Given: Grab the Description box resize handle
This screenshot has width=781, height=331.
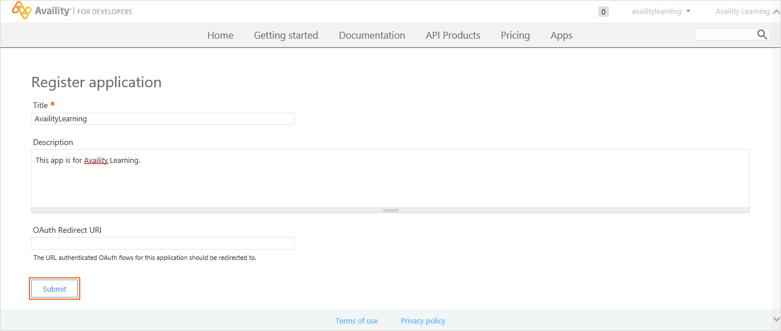Looking at the screenshot, I should click(x=390, y=210).
